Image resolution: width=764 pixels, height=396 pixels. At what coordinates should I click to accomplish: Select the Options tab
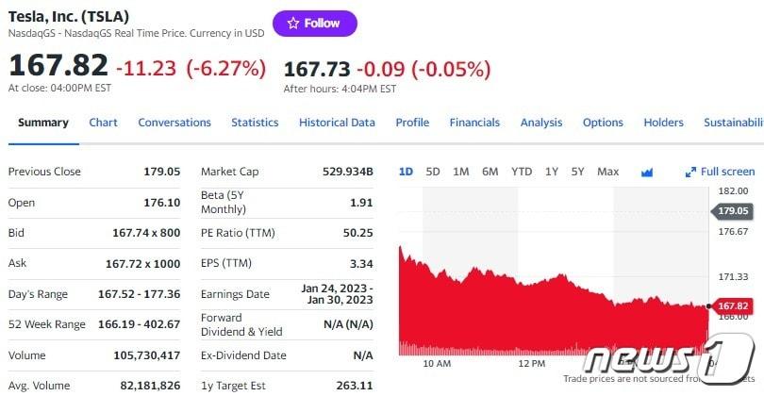click(603, 123)
